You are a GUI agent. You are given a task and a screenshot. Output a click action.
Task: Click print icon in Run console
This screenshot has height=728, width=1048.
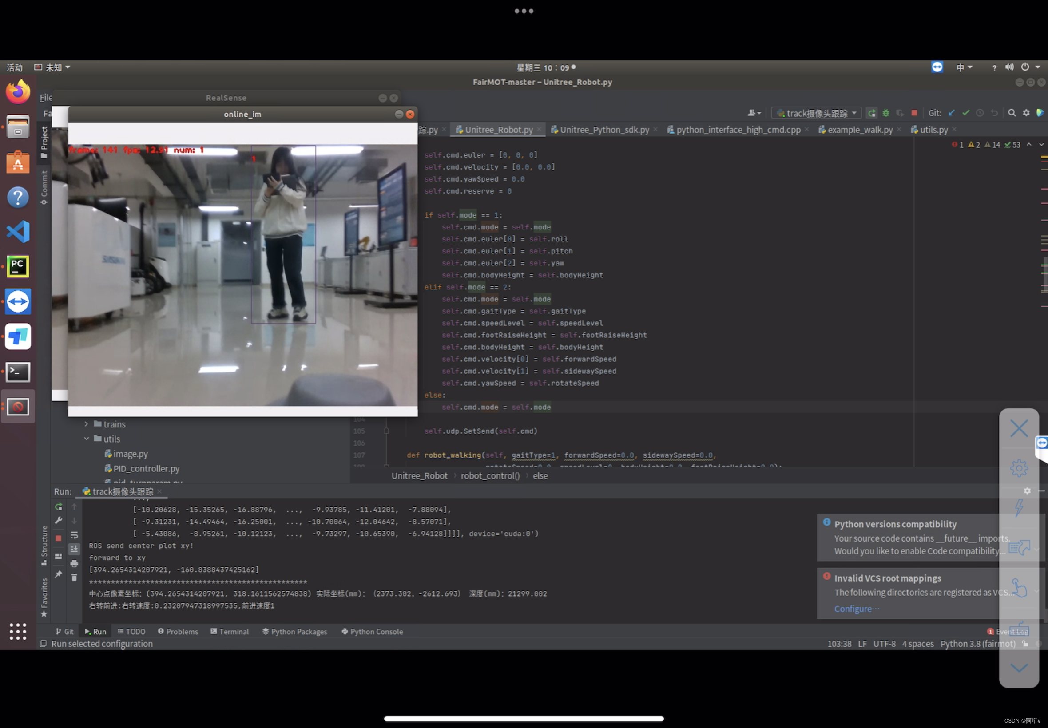pos(74,564)
